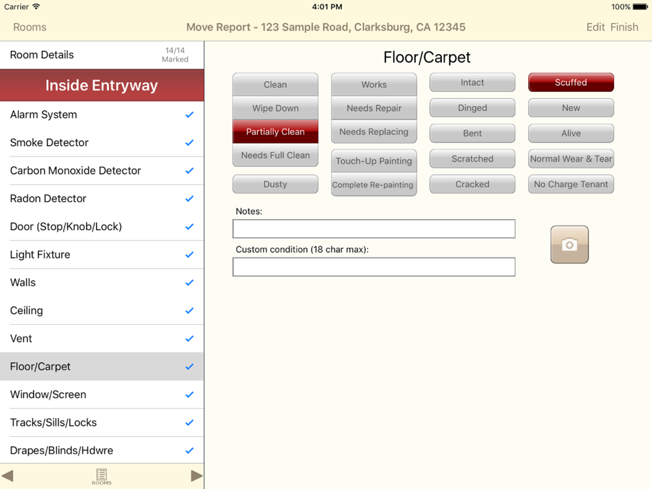Select Normal Wear & Tear condition
Viewport: 652px width, 489px height.
click(x=571, y=158)
